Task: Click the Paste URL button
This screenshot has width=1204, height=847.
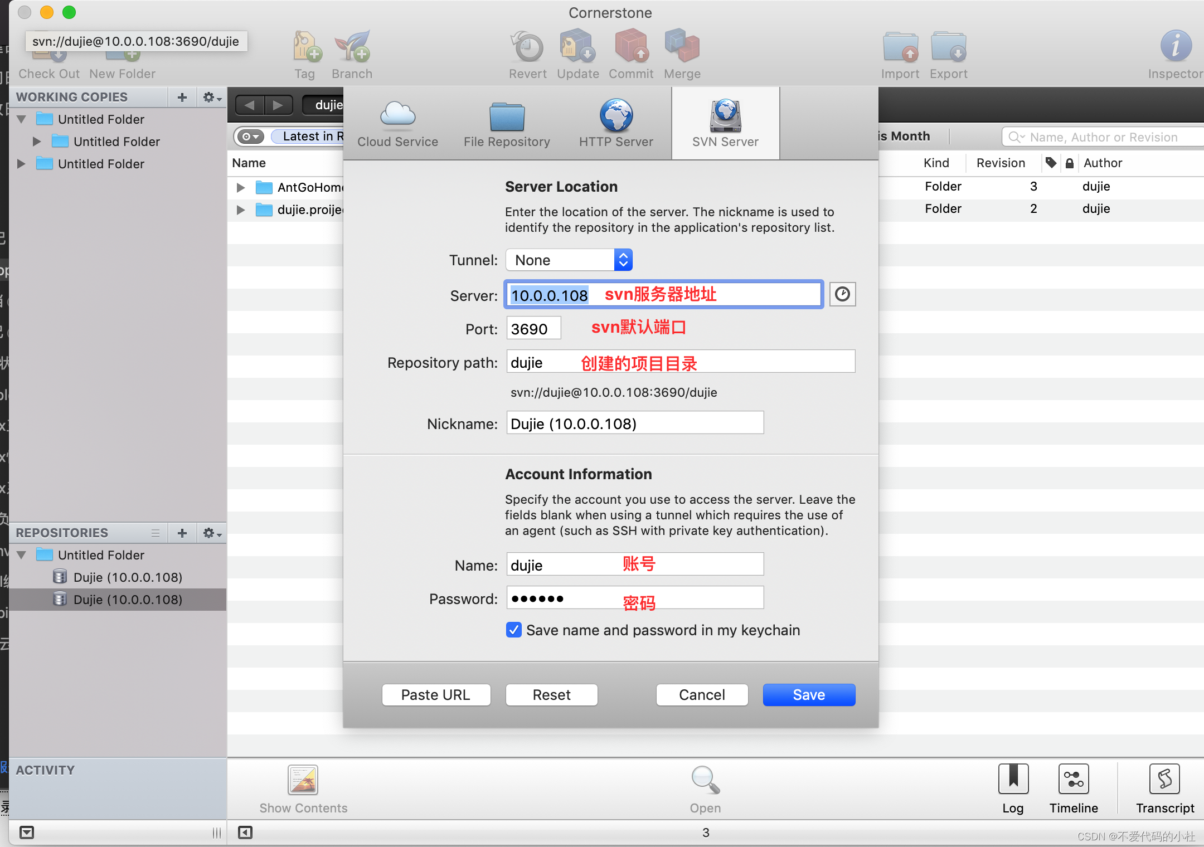Action: 435,694
